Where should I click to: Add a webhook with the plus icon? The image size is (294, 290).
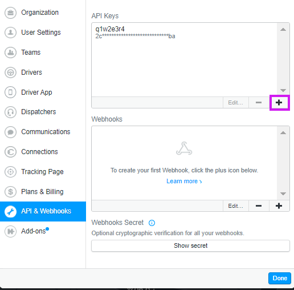pos(279,206)
